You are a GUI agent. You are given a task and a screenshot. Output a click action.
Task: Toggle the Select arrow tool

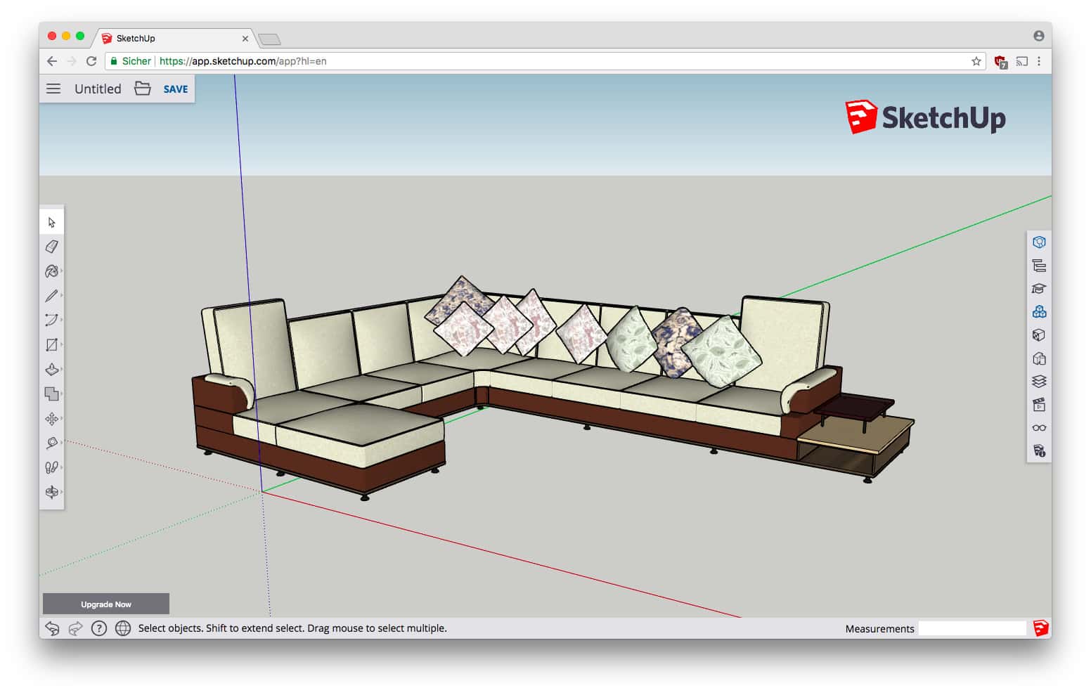tap(52, 220)
